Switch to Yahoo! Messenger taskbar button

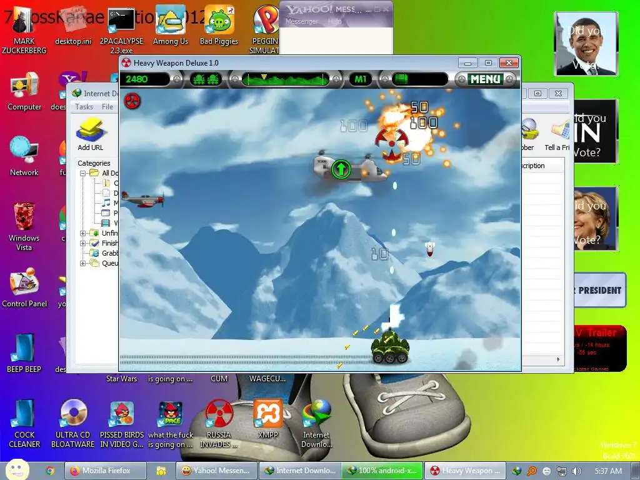[217, 471]
